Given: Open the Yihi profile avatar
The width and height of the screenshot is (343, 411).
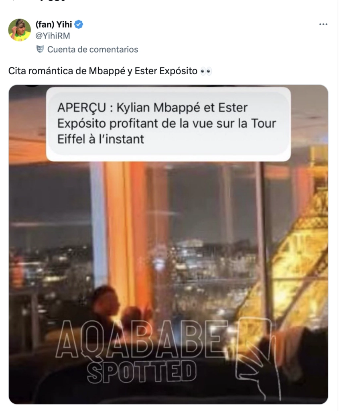Looking at the screenshot, I should pyautogui.click(x=19, y=30).
